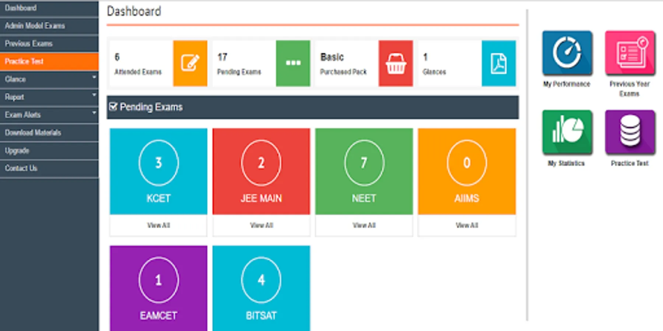The width and height of the screenshot is (663, 331).
Task: Click the BITSAT circle showing 4
Action: coord(261,280)
